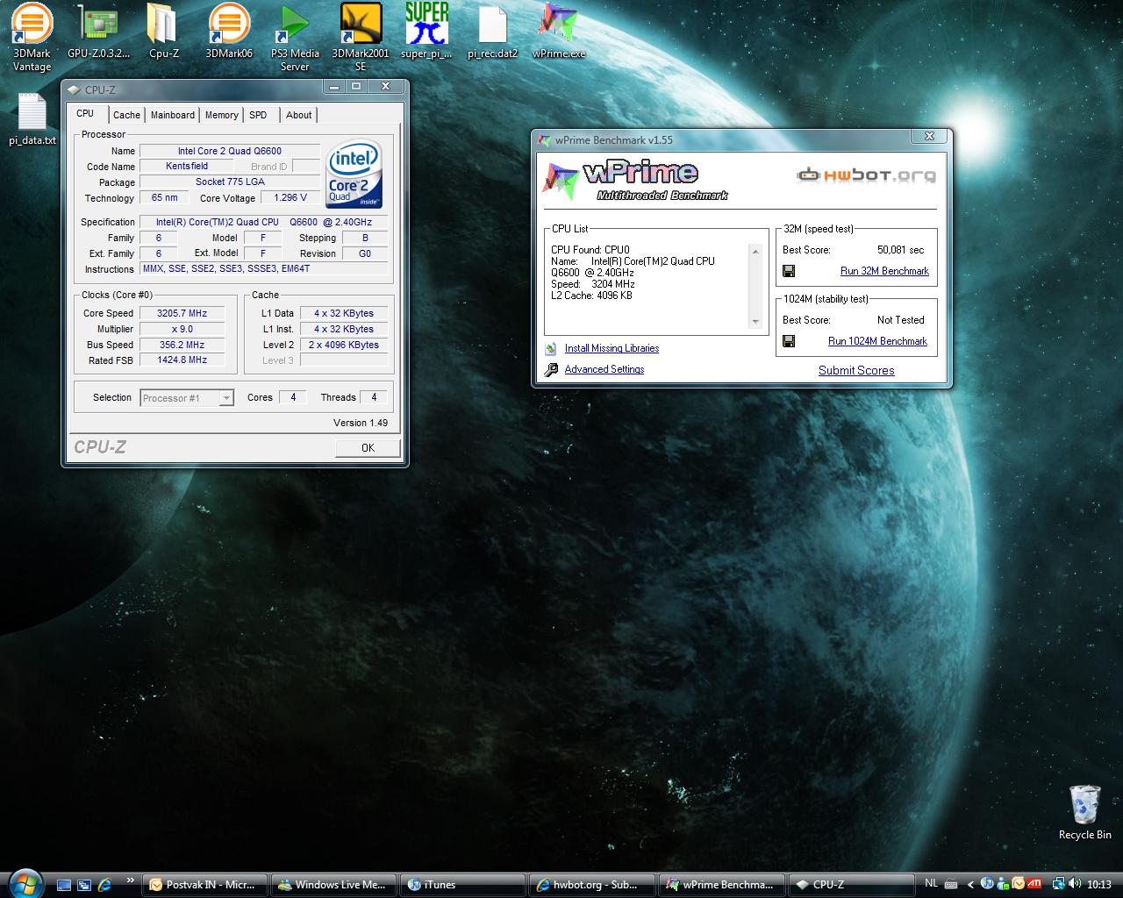
Task: Click the Instructions field in CPU-Z
Action: click(264, 269)
